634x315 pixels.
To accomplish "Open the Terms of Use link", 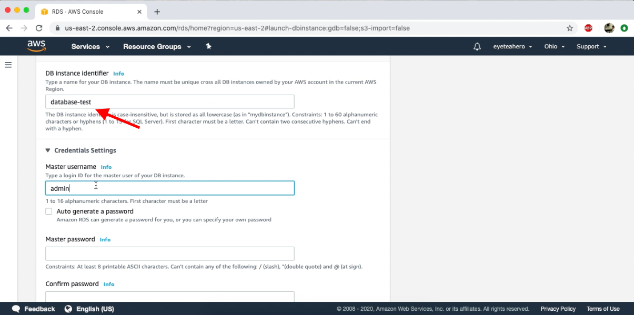I will [603, 309].
